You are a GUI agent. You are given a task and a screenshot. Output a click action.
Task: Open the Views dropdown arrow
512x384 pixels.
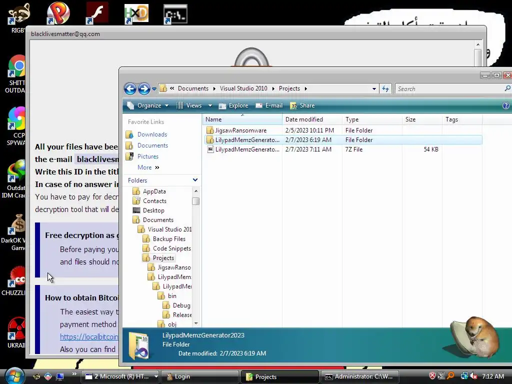pos(210,105)
